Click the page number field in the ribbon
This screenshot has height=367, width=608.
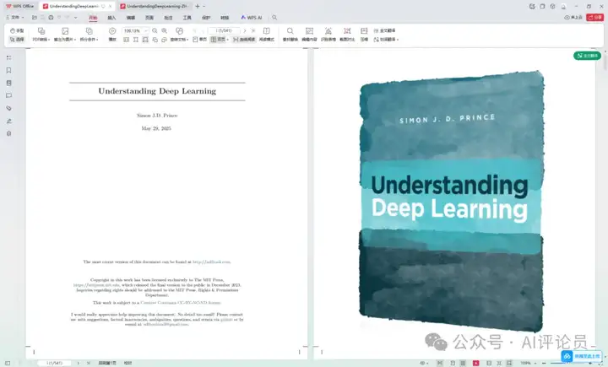click(224, 30)
